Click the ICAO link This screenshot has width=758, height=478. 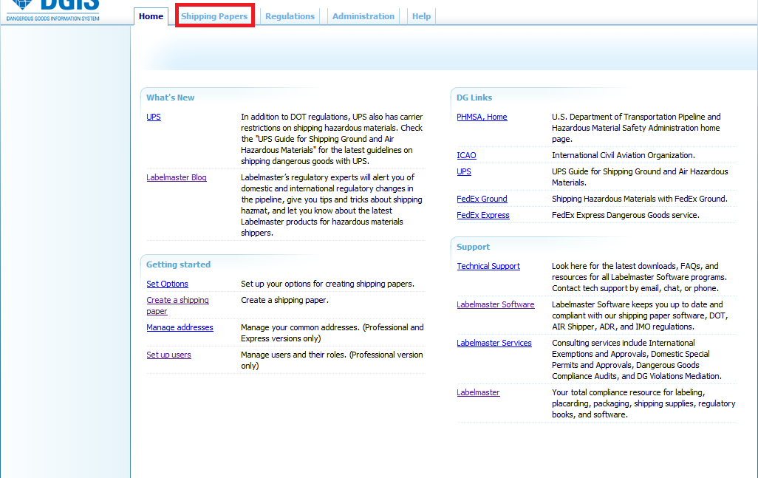tap(466, 155)
